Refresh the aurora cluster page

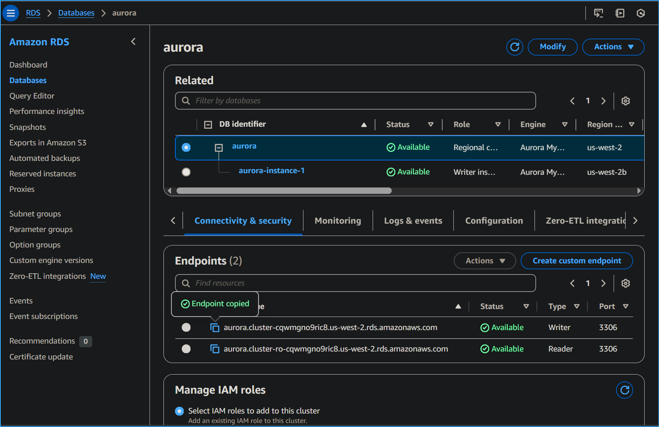(x=514, y=47)
